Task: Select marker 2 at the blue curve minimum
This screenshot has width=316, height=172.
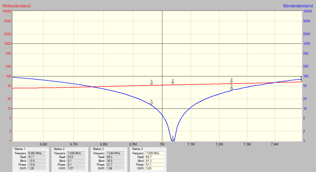Action: (x=173, y=140)
